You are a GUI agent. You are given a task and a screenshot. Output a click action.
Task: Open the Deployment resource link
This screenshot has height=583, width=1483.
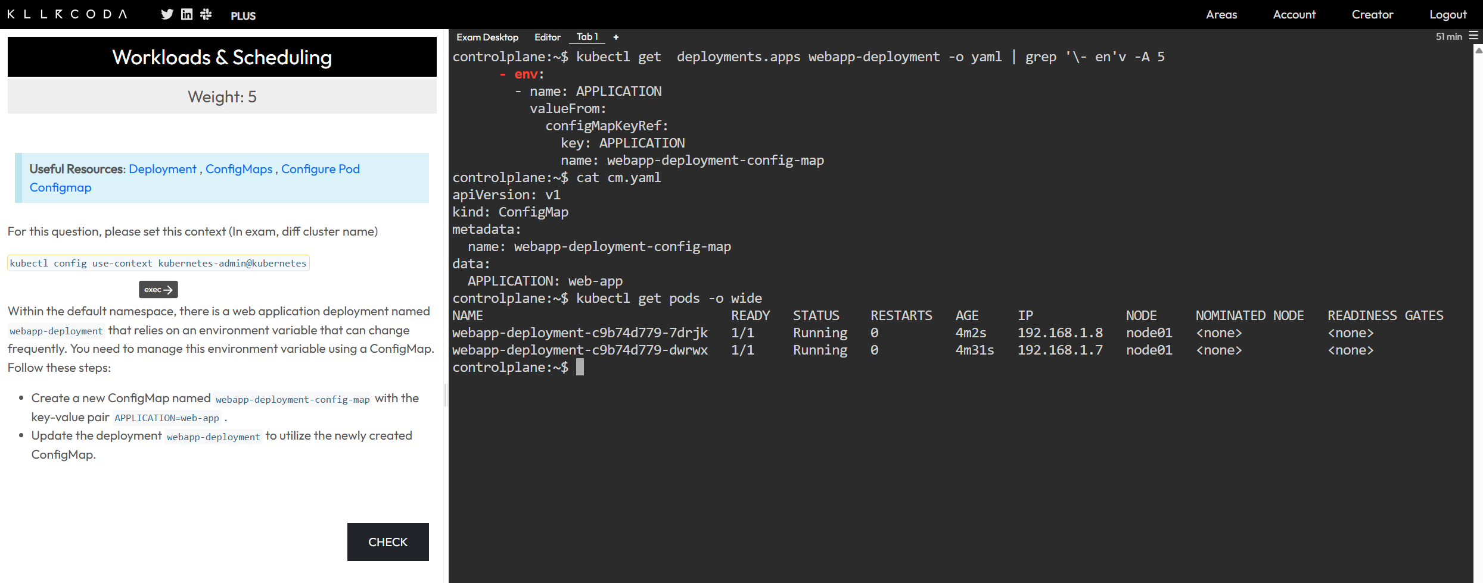[x=162, y=169]
